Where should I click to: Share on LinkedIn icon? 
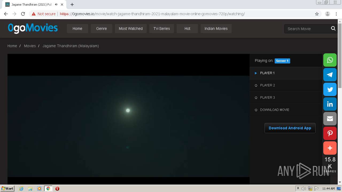330,104
